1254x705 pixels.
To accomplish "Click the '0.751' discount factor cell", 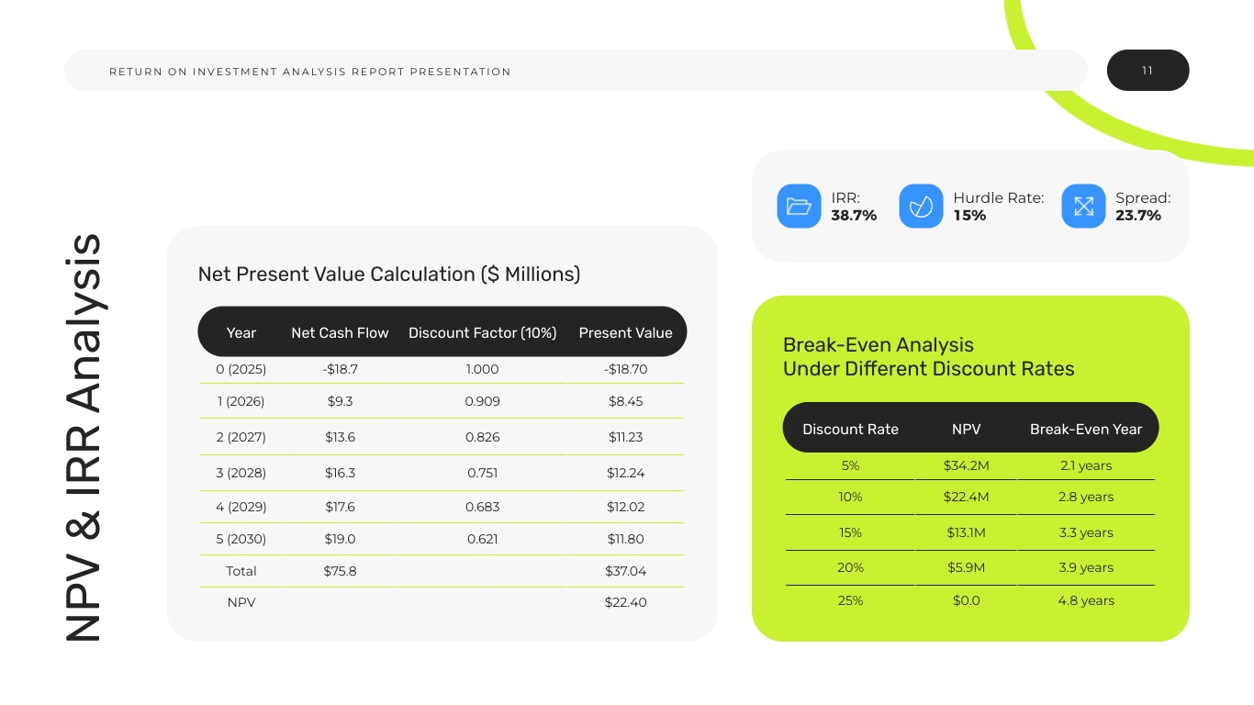I will click(x=482, y=473).
